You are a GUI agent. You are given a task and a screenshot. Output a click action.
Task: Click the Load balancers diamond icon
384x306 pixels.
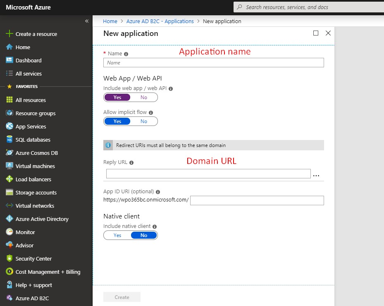10,179
